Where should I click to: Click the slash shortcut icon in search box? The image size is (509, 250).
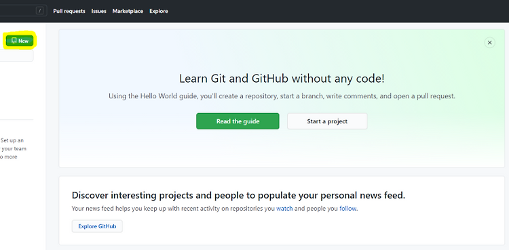pyautogui.click(x=39, y=11)
